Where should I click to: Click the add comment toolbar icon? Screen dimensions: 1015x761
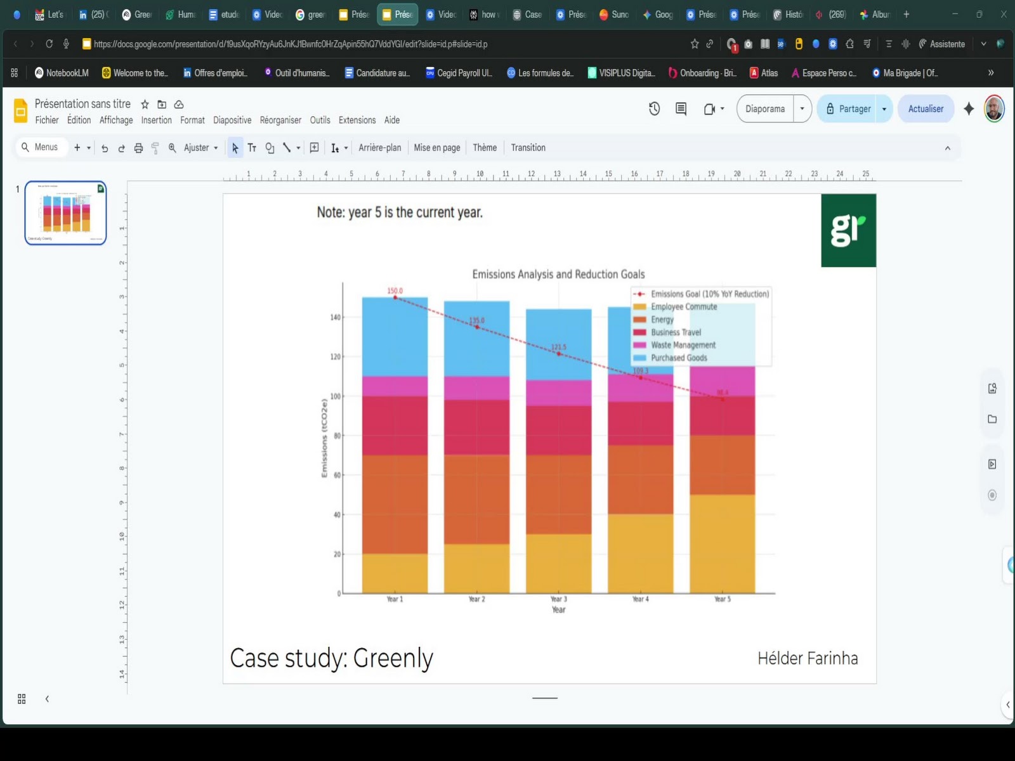pyautogui.click(x=314, y=148)
